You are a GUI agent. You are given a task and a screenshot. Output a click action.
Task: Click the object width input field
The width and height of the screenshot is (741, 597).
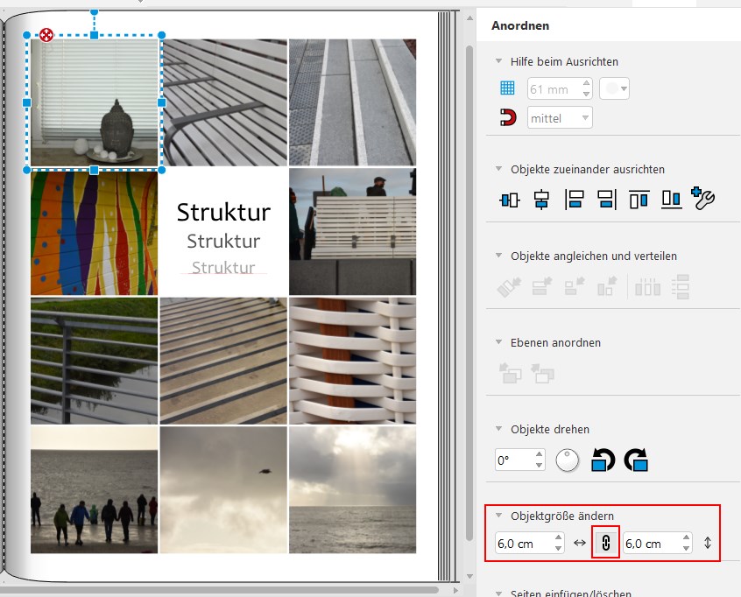[523, 543]
